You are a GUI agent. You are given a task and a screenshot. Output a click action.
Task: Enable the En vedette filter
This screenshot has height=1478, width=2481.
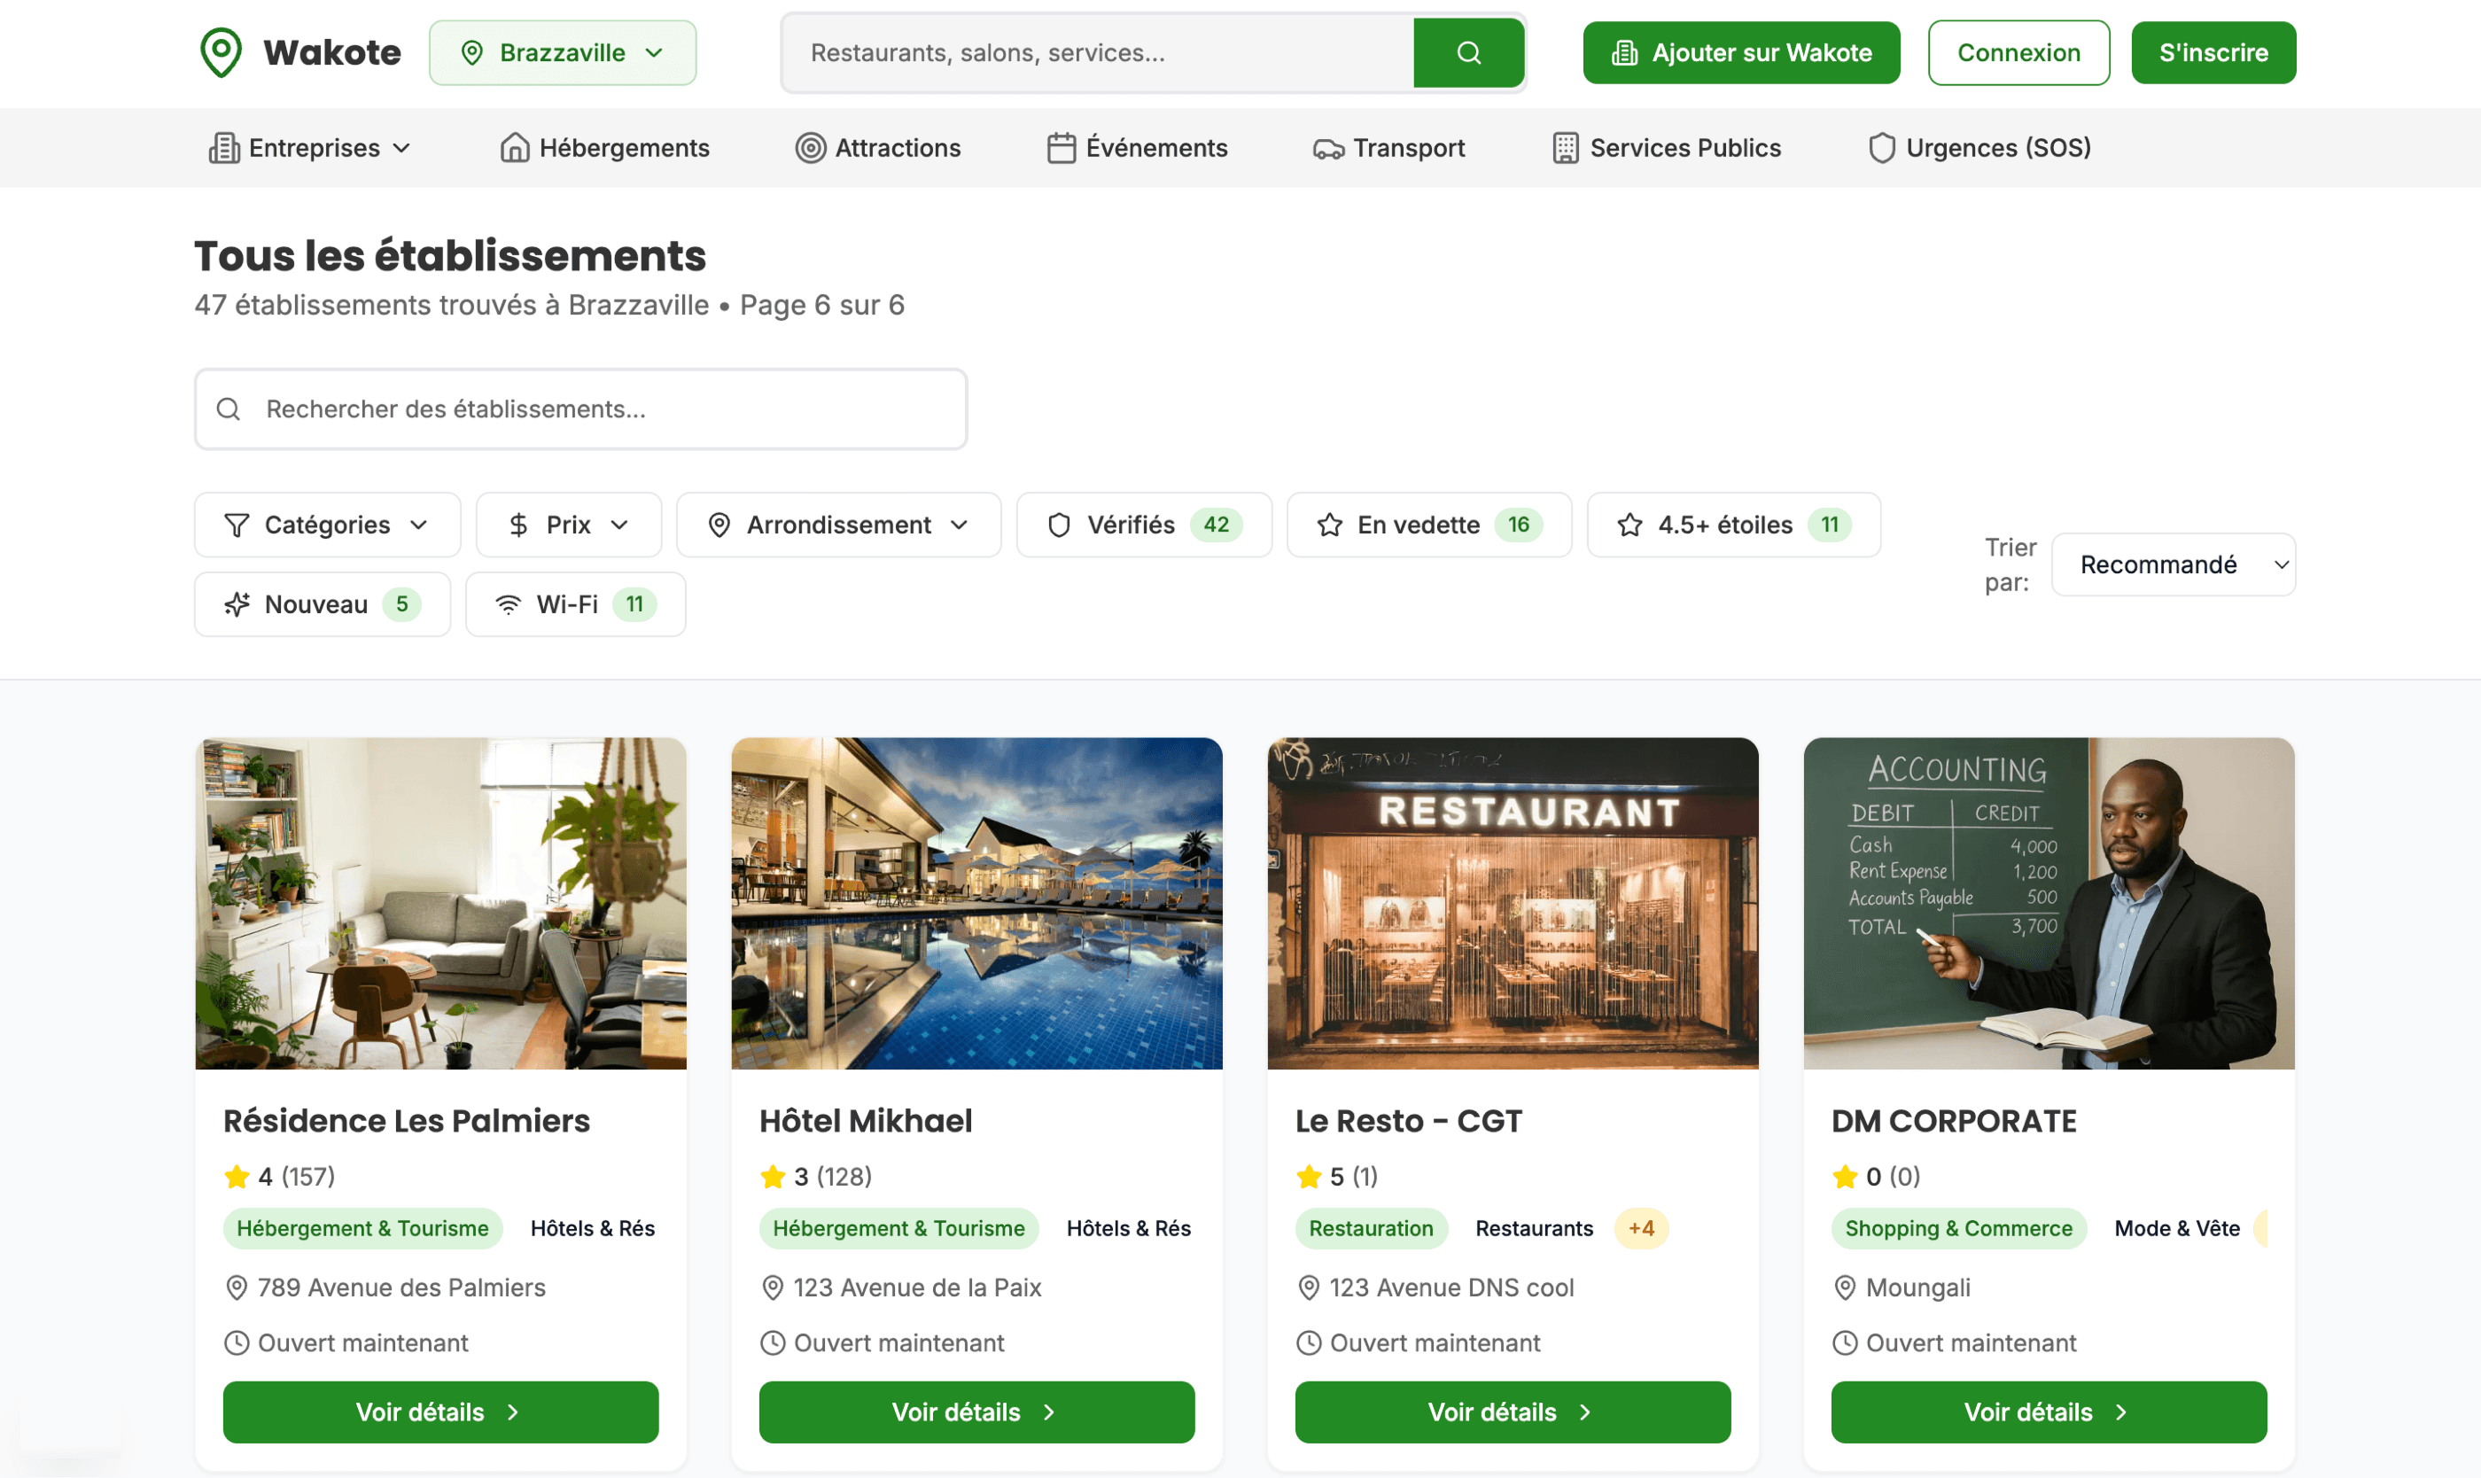click(x=1427, y=525)
